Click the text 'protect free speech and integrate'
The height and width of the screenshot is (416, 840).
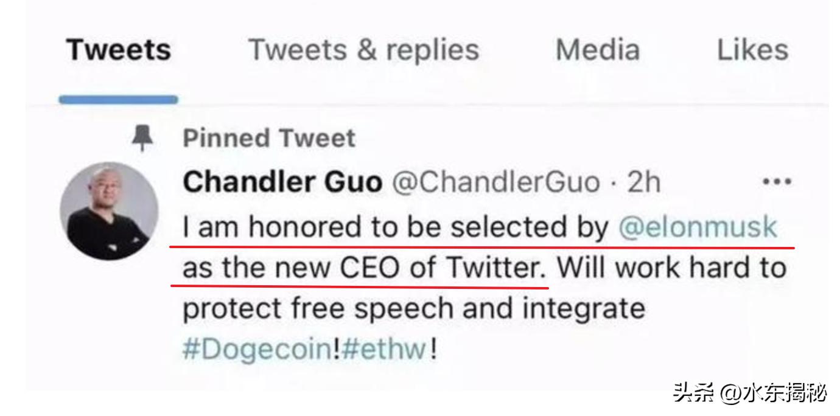[x=414, y=308]
